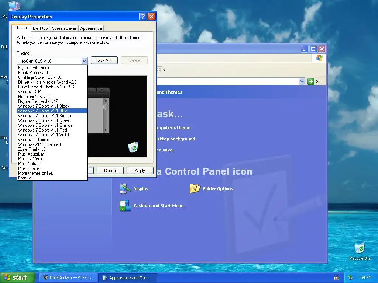Viewport: 378px width, 283px height.
Task: Select Windows 7 Colors v1.1 Red
Action: [52, 130]
